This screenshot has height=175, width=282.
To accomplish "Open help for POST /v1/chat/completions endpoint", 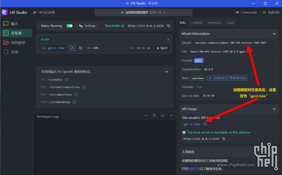I will 84,87.
